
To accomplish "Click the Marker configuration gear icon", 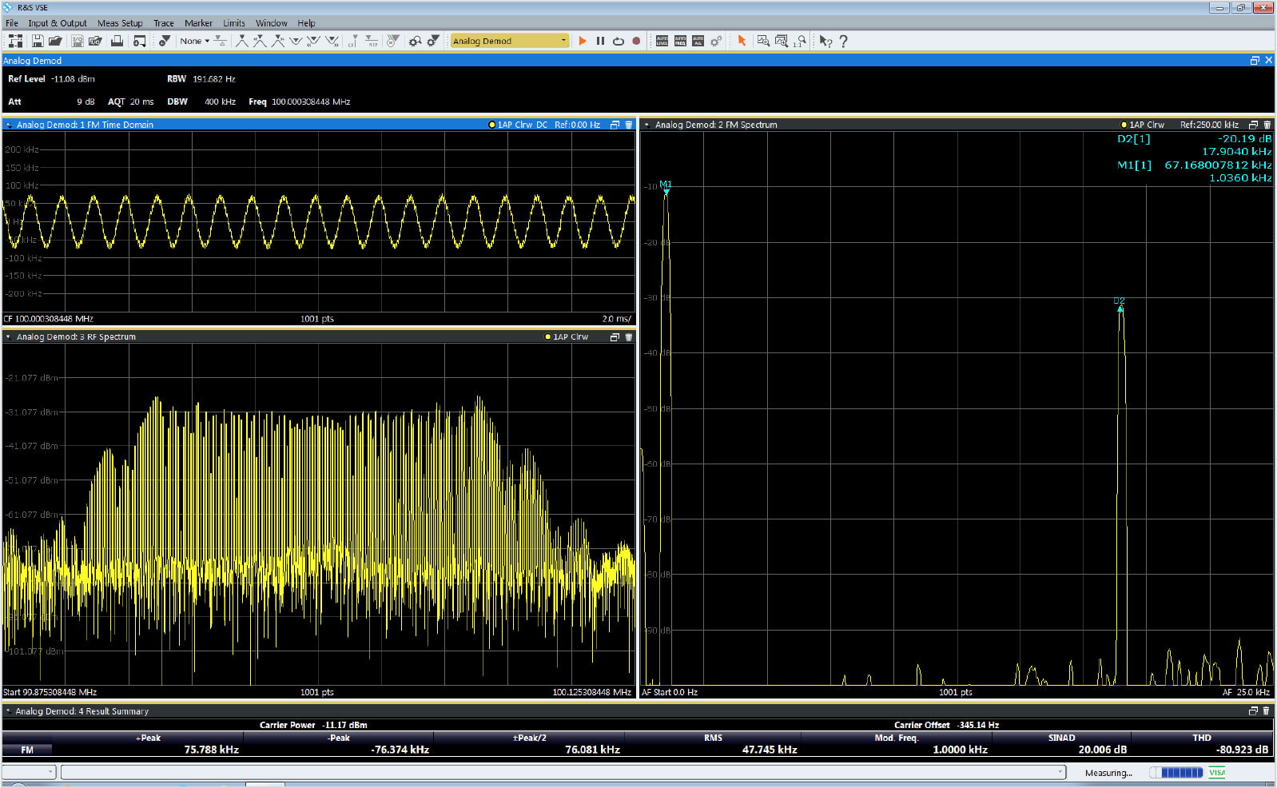I will pyautogui.click(x=433, y=41).
